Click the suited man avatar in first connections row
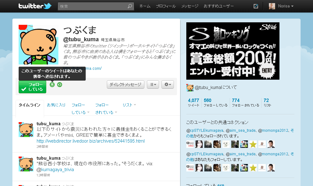313x186 pixels. coord(271,144)
